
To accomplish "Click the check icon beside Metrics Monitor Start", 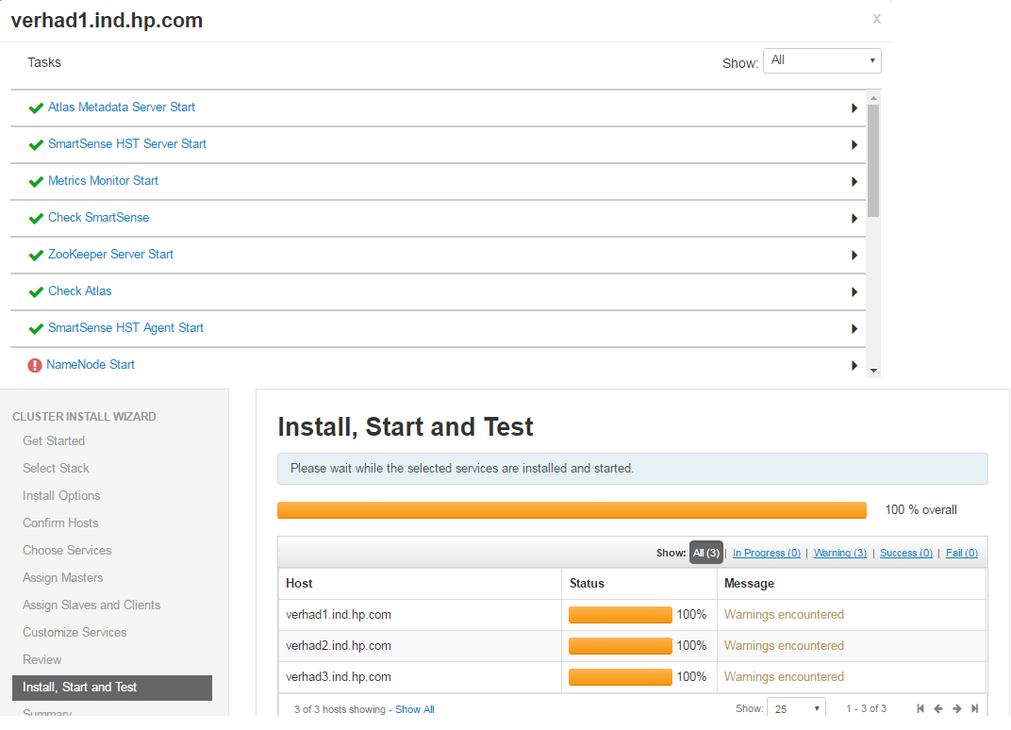I will pos(36,181).
